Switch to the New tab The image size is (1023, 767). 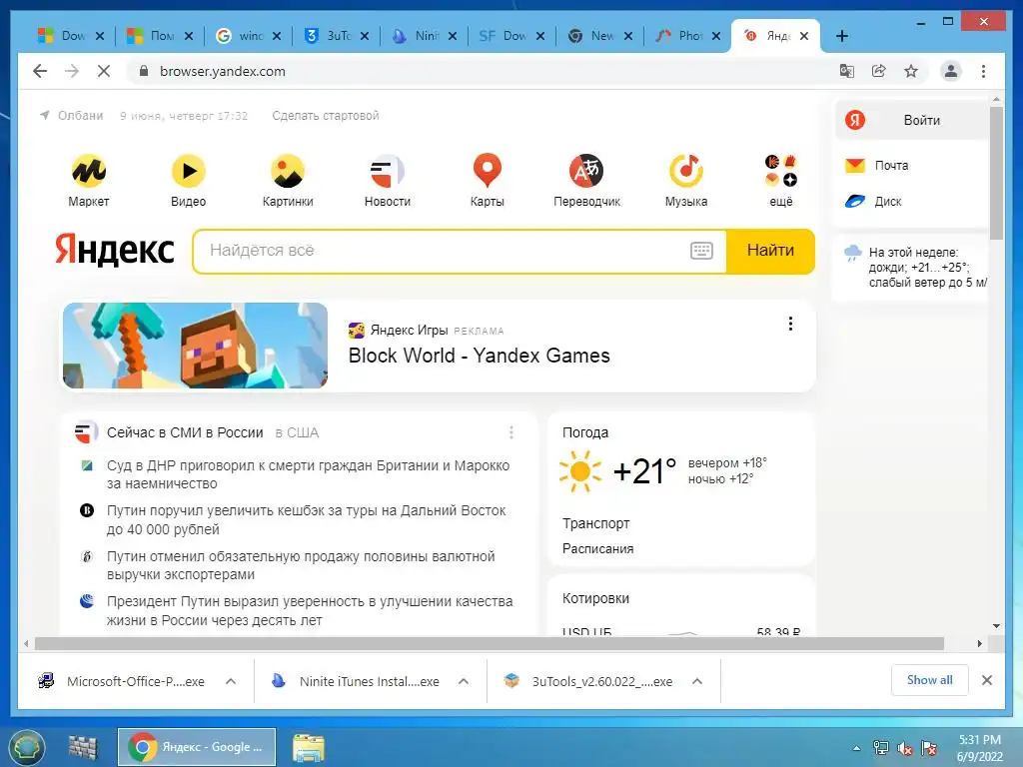pos(600,36)
